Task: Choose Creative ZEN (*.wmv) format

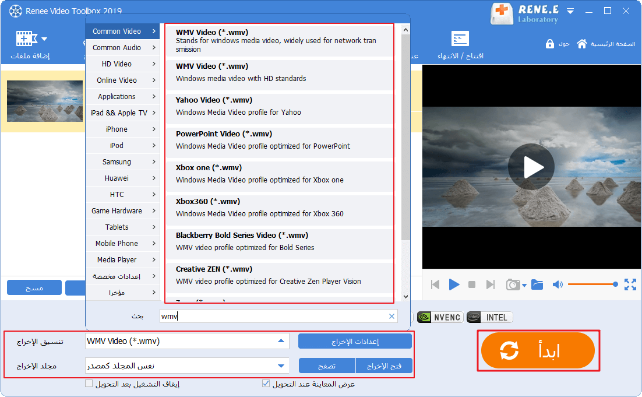Action: click(x=279, y=277)
